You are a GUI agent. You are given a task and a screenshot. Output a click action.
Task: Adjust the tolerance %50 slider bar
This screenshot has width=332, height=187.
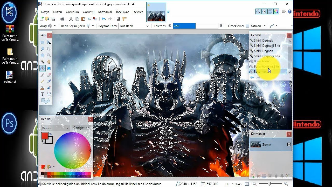point(196,26)
